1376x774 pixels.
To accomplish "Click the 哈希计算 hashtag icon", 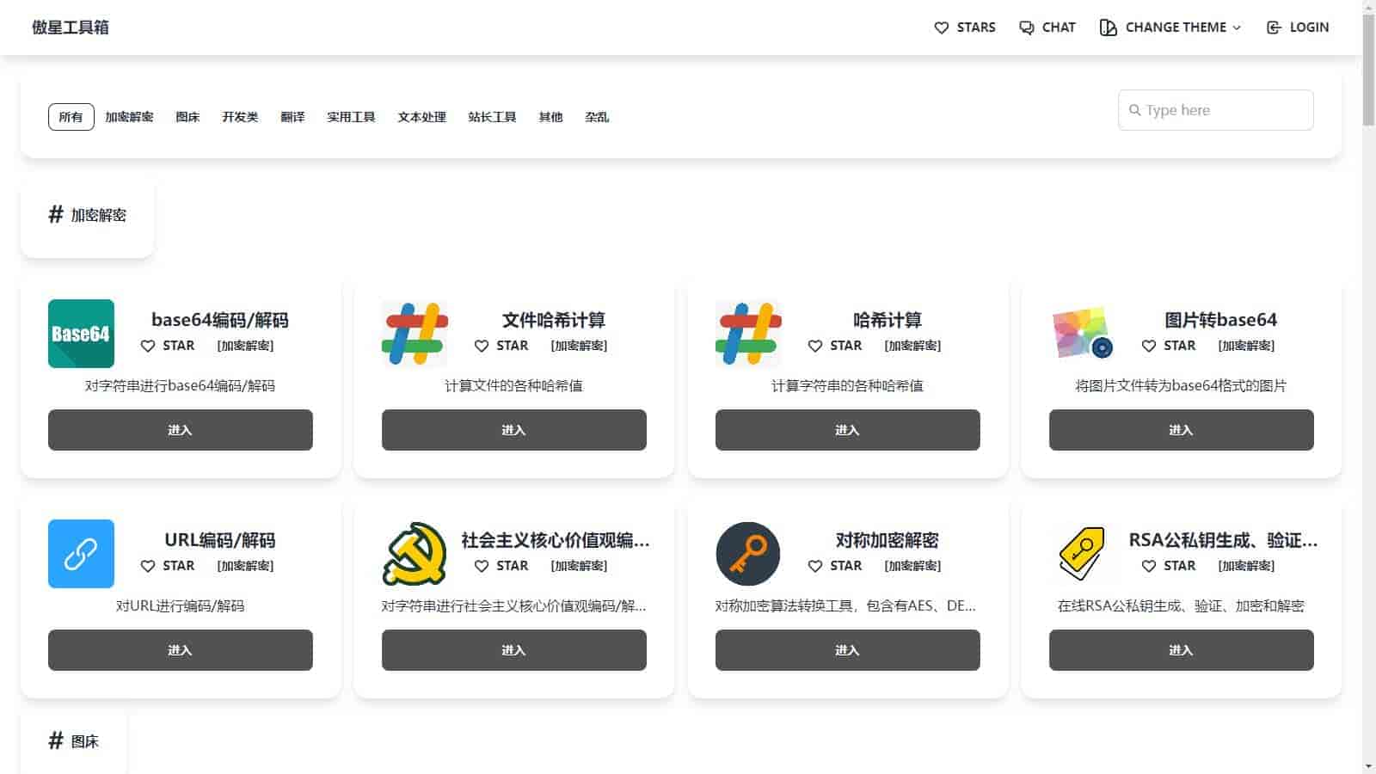I will (x=748, y=334).
